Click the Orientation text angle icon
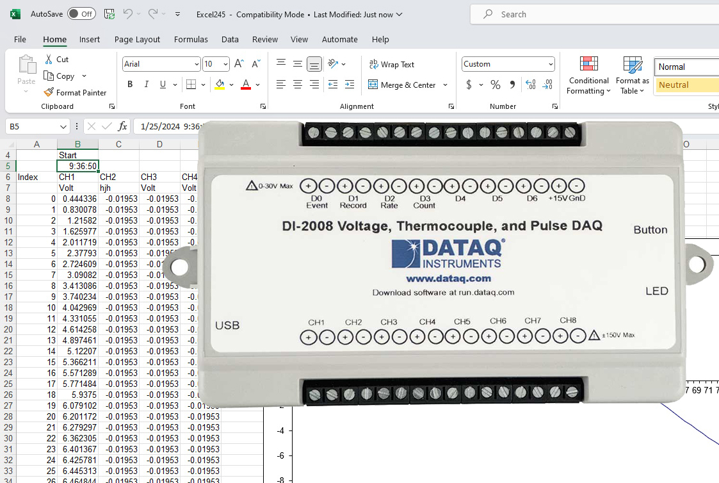Screen dimensions: 719x483 (x=334, y=64)
